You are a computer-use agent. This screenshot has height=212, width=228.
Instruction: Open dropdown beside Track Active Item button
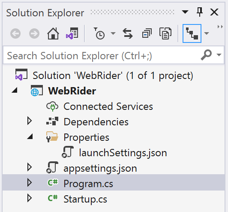point(207,33)
